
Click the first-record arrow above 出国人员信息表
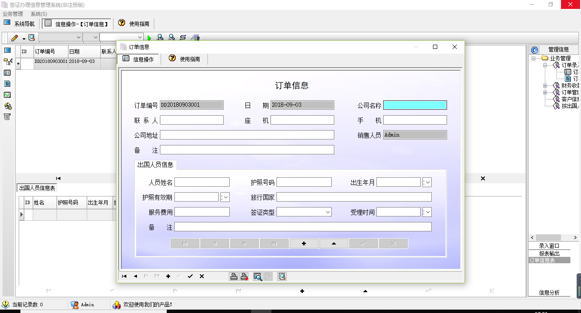click(58, 178)
